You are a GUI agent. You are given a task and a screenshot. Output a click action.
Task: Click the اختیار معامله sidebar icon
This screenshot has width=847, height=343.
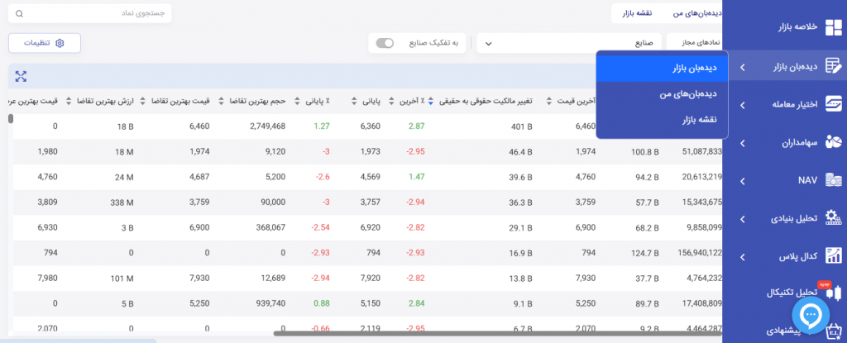[833, 104]
